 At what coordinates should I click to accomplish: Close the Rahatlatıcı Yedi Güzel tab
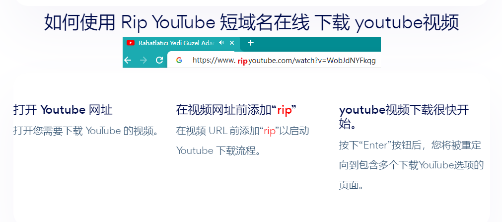(x=232, y=43)
